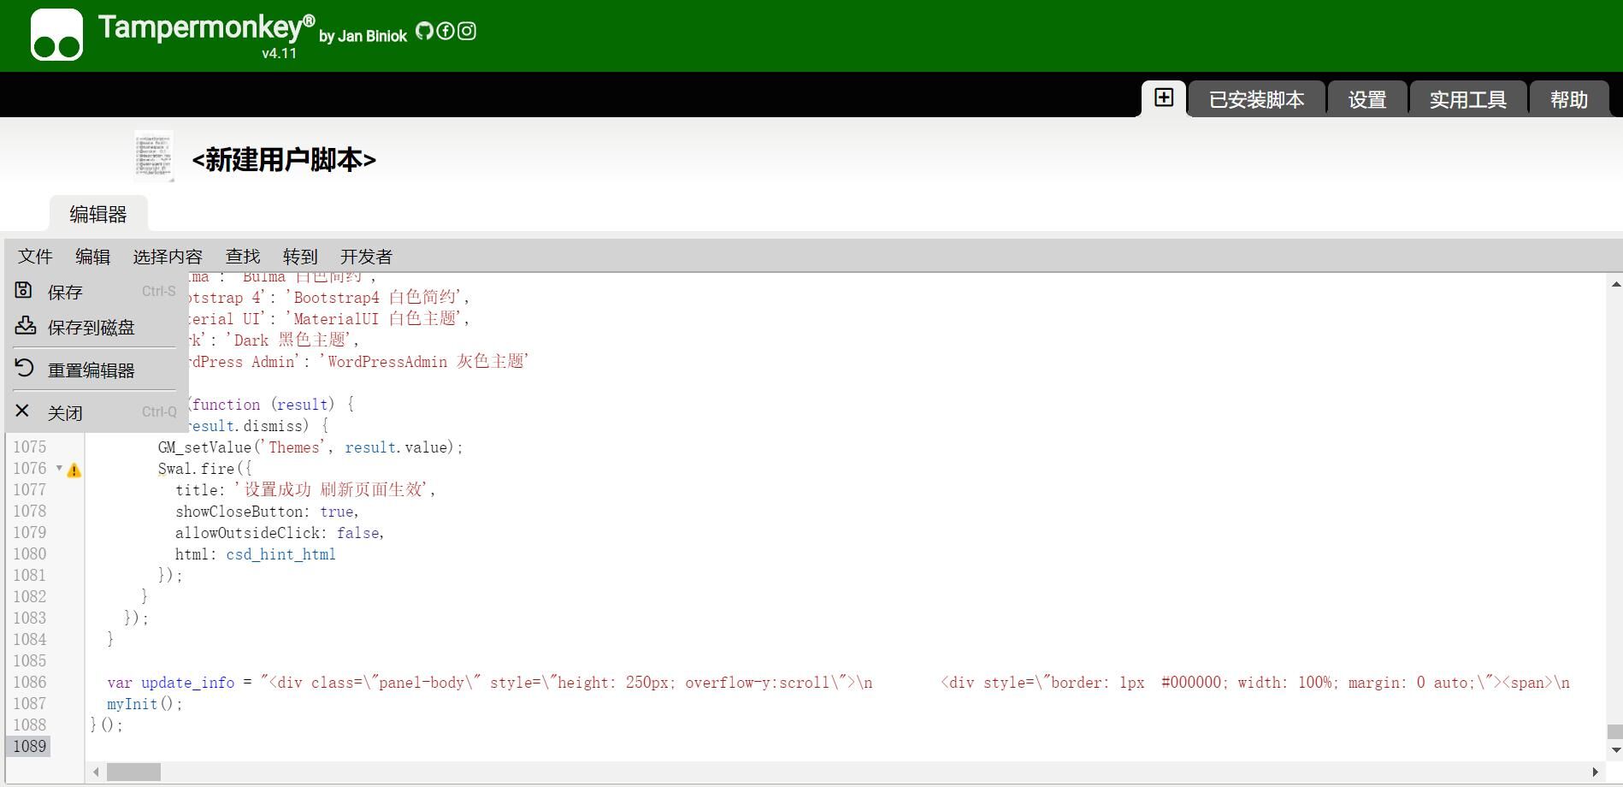1623x787 pixels.
Task: Click the horizontal scrollbar thumb
Action: coord(133,772)
